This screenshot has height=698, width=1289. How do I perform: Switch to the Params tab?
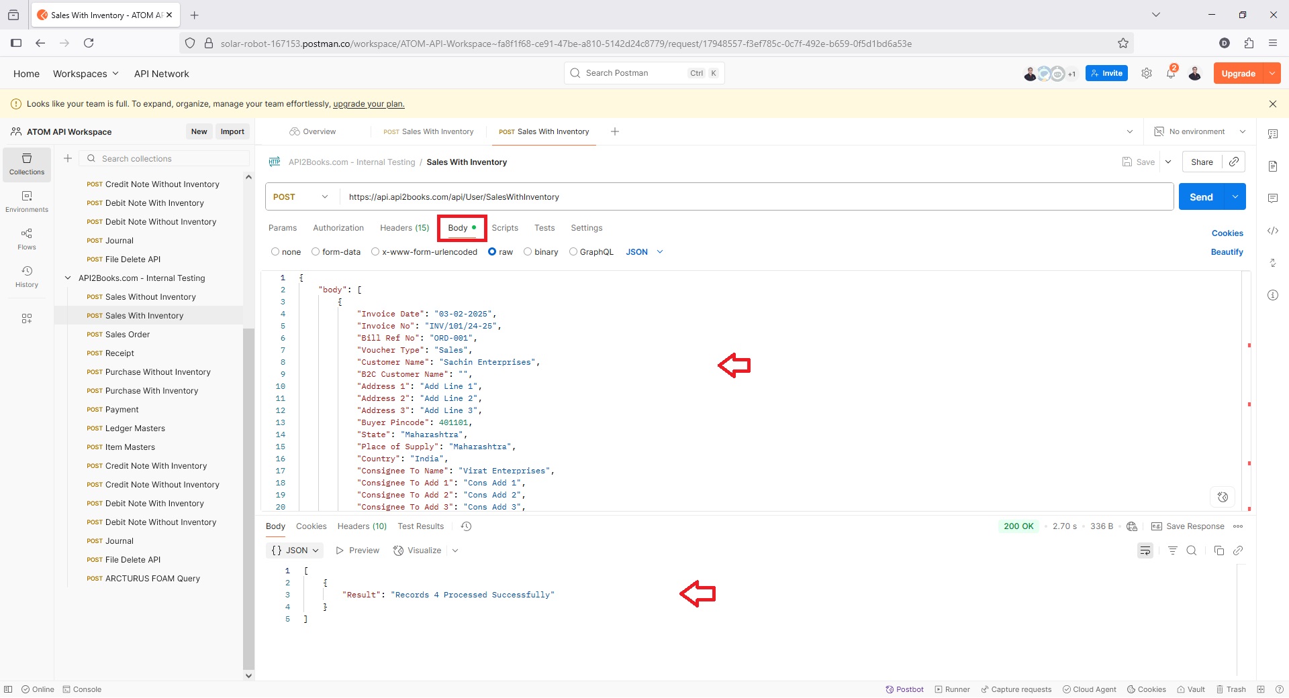(283, 228)
